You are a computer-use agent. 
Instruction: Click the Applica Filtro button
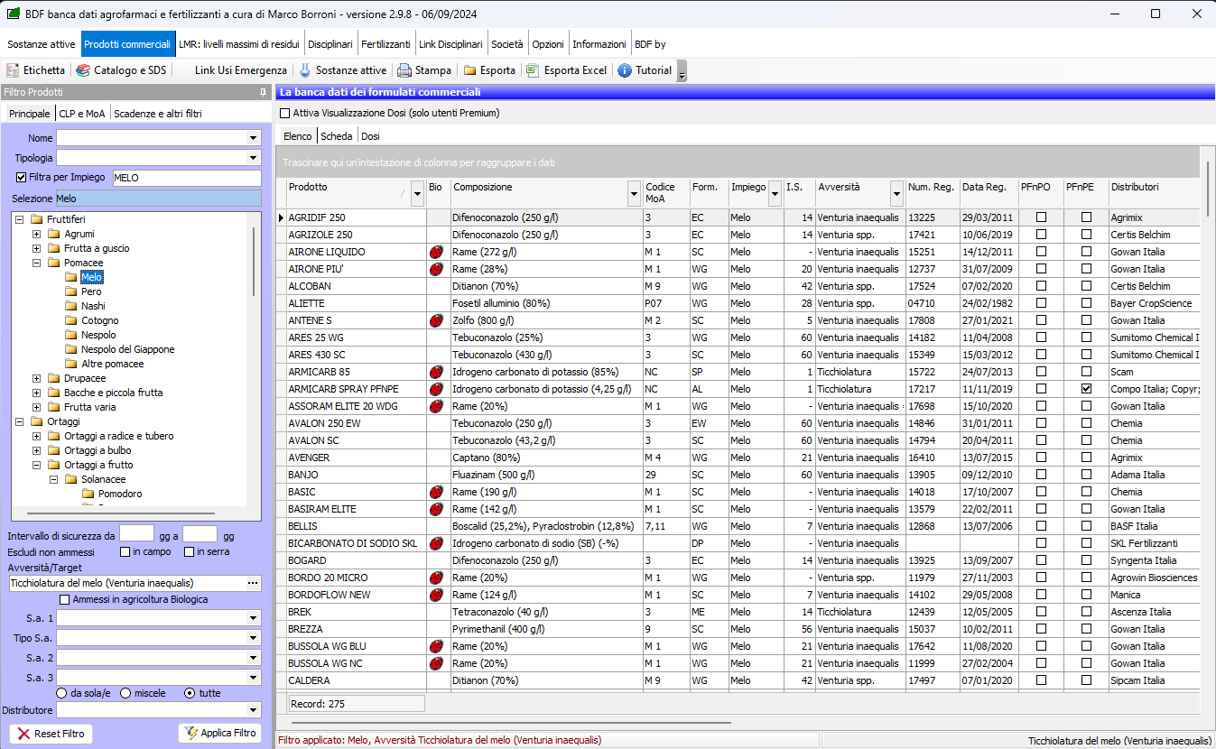click(x=220, y=733)
